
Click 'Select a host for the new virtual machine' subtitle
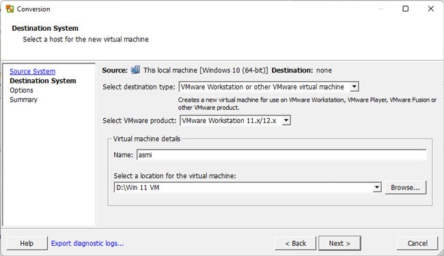(85, 40)
